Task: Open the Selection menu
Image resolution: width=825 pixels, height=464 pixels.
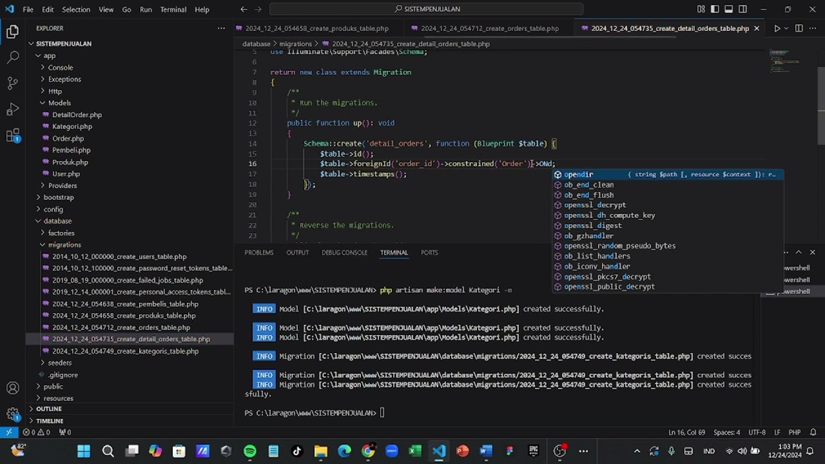Action: click(x=76, y=9)
